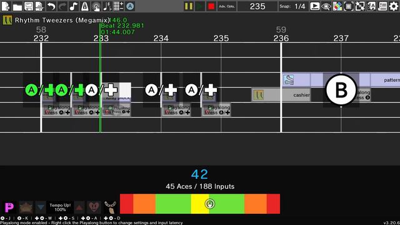400x225 pixels.
Task: Change the Snap 1/4 setting
Action: point(293,6)
